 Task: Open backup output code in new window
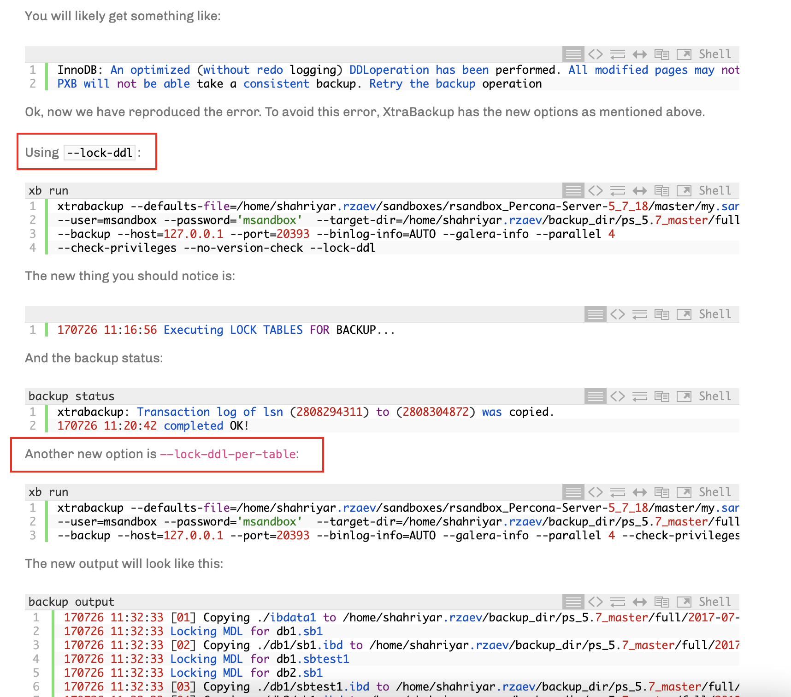pyautogui.click(x=684, y=602)
